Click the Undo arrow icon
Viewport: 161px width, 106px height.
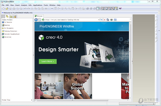coord(25,8)
